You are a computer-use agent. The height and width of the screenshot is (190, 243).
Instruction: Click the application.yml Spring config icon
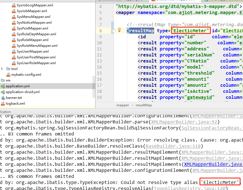(3, 86)
